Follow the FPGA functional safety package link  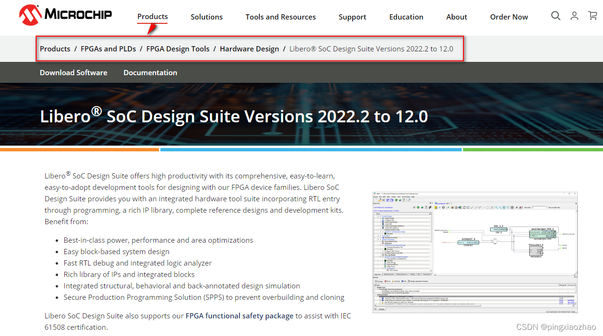pyautogui.click(x=239, y=316)
